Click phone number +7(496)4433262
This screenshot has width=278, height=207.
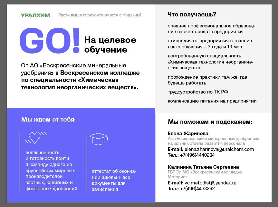(x=197, y=189)
